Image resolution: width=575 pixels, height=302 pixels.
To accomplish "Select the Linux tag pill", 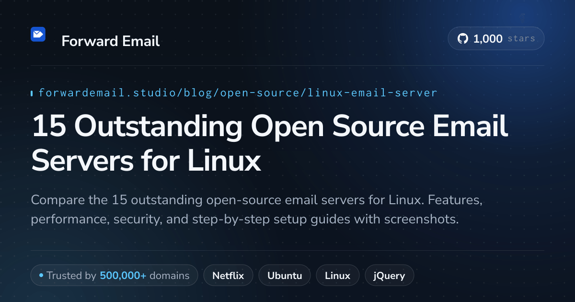I will (x=337, y=276).
